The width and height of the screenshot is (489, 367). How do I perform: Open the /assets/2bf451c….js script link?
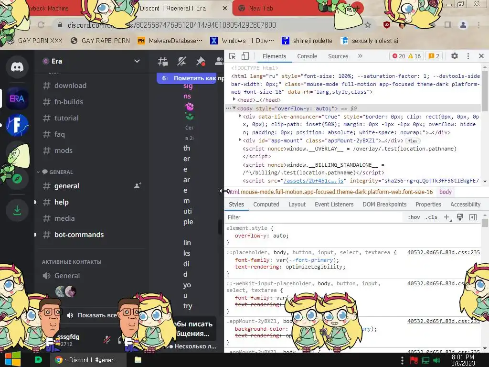click(x=313, y=181)
